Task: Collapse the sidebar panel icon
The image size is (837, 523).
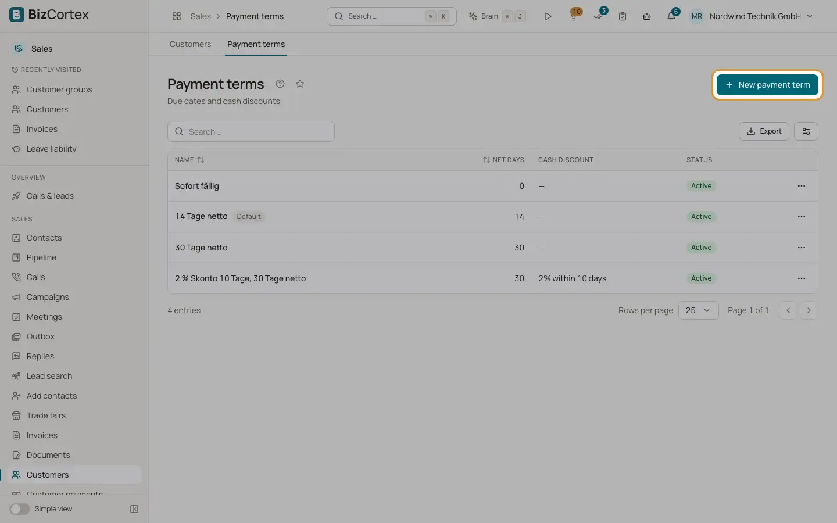Action: click(134, 509)
